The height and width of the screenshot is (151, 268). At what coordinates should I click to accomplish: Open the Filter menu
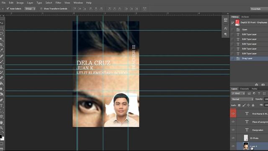(x=58, y=3)
